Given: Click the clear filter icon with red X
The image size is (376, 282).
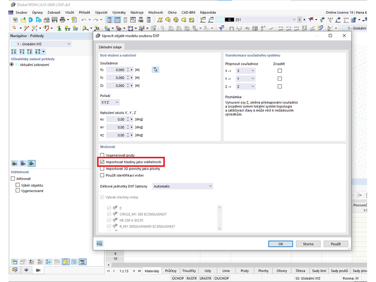Looking at the screenshot, I should [x=311, y=19].
